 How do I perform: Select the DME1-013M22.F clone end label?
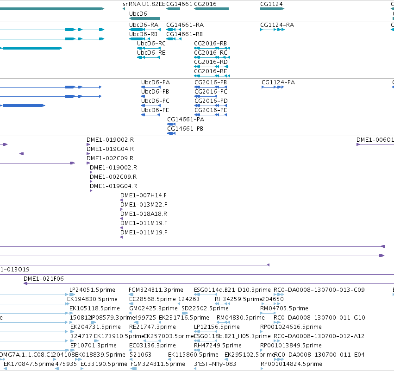tap(144, 205)
